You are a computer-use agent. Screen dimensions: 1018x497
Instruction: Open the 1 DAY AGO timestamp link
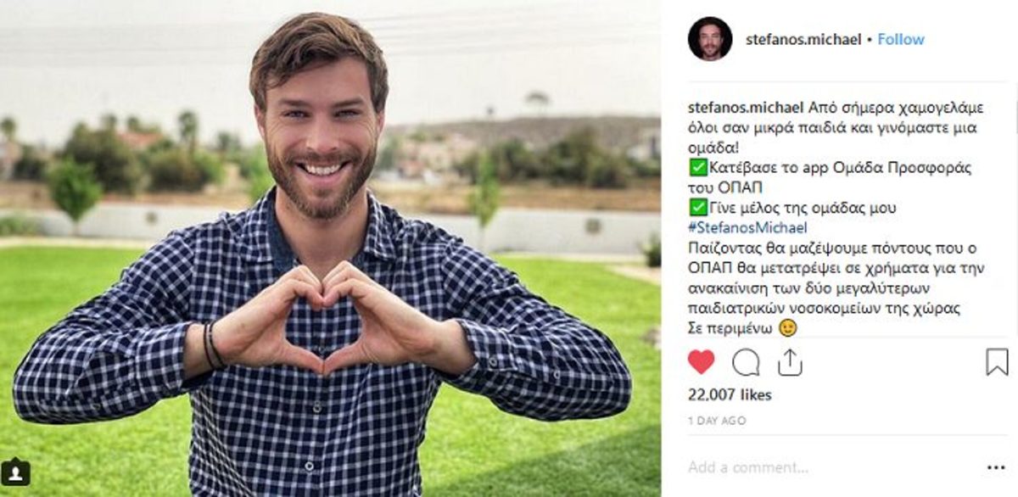coord(717,420)
